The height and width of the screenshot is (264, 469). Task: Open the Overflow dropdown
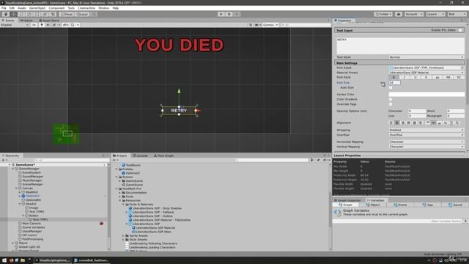point(426,135)
